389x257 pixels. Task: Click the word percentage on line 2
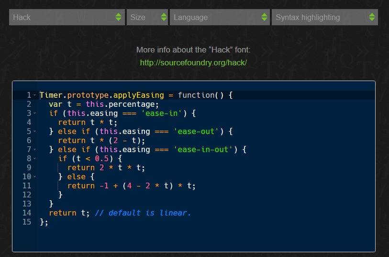tap(132, 104)
